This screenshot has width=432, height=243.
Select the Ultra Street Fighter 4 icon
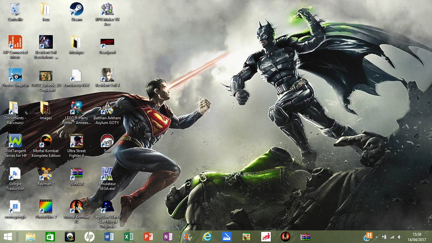click(x=77, y=146)
